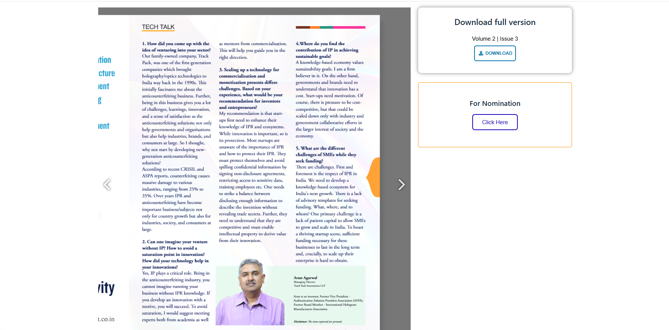The image size is (669, 330).
Task: Click question 1 heading about venturing into sector
Action: coord(176,47)
